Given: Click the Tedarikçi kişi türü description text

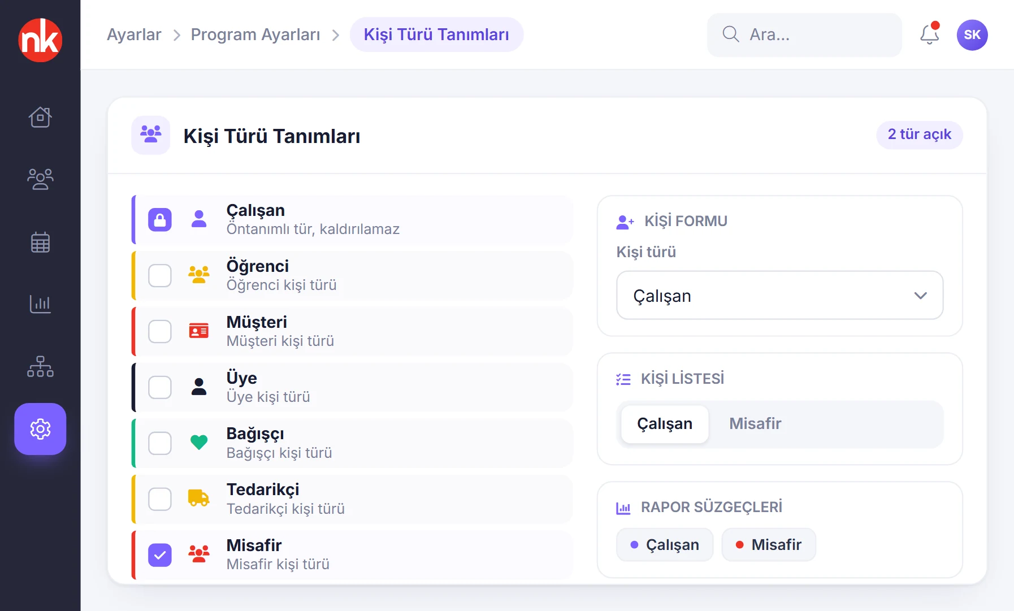Looking at the screenshot, I should click(x=285, y=509).
